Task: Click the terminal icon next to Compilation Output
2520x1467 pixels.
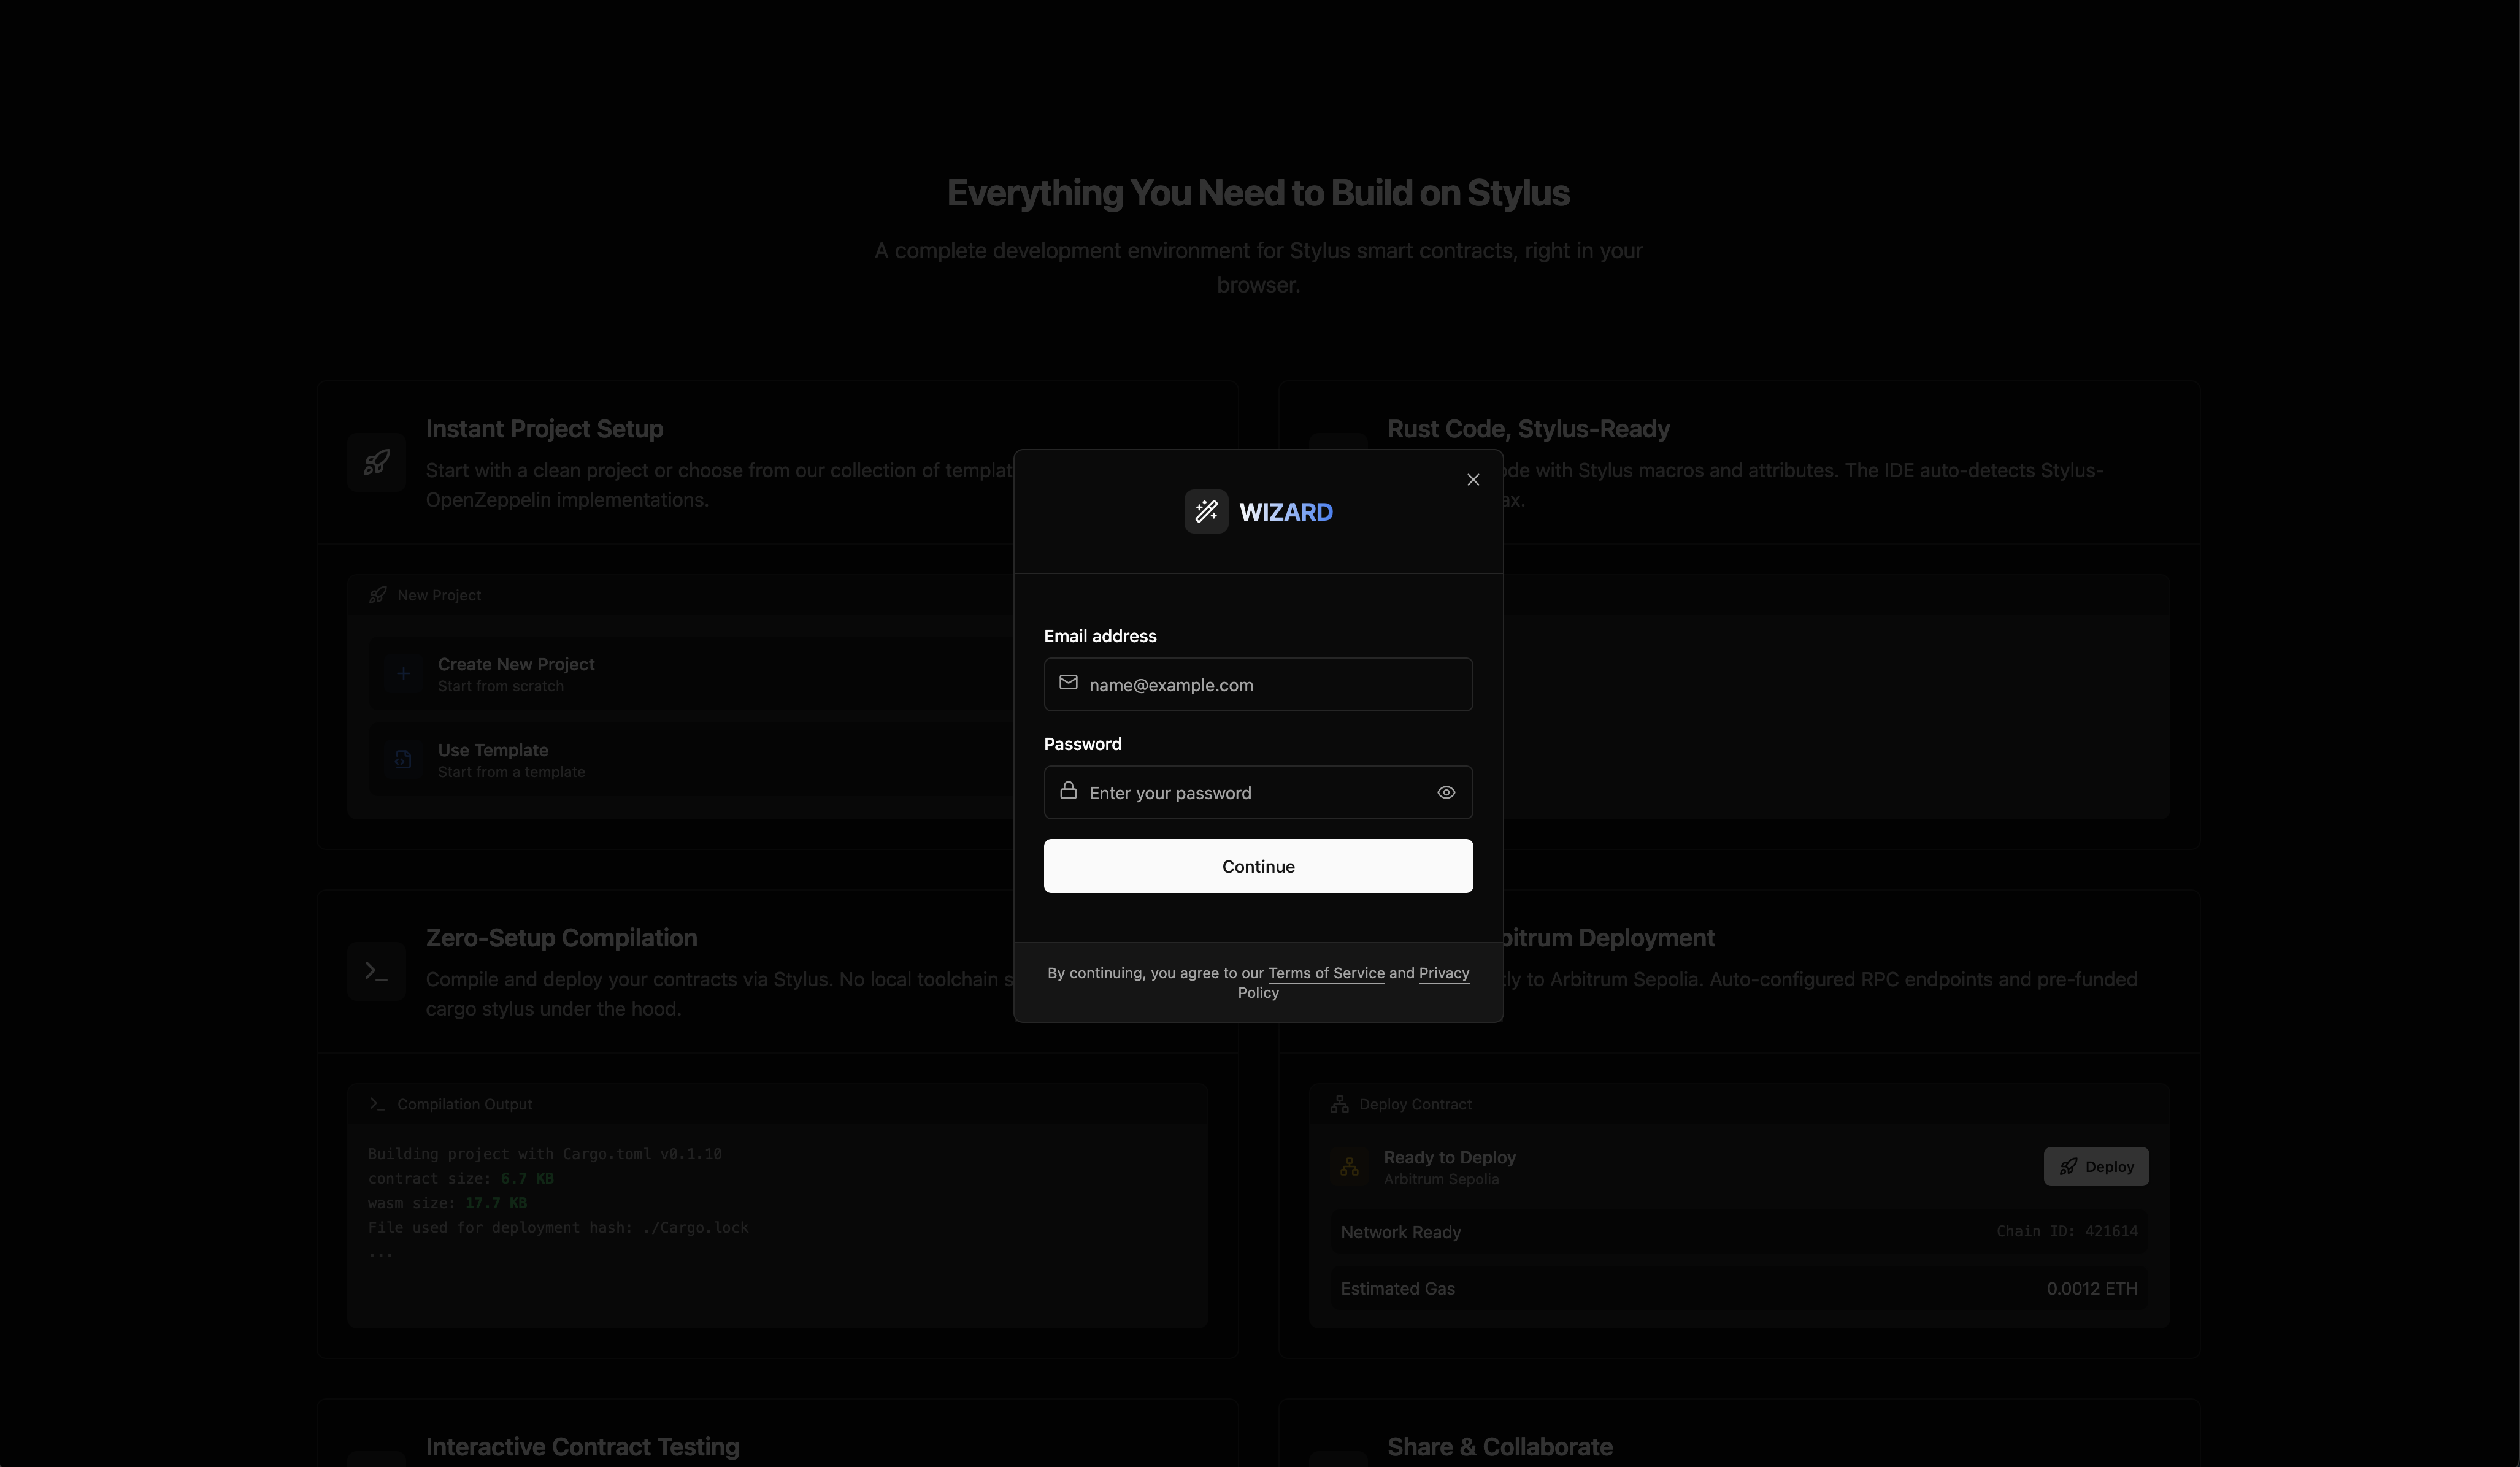Action: click(x=377, y=1104)
